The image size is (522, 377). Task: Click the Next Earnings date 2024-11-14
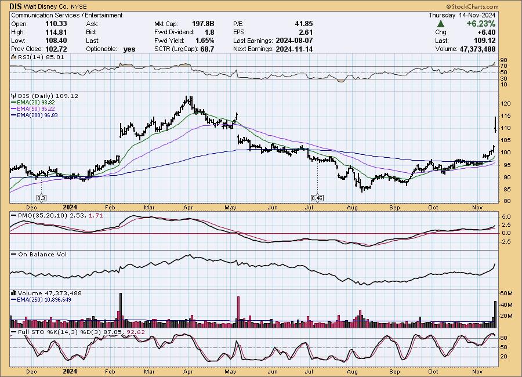[x=294, y=49]
